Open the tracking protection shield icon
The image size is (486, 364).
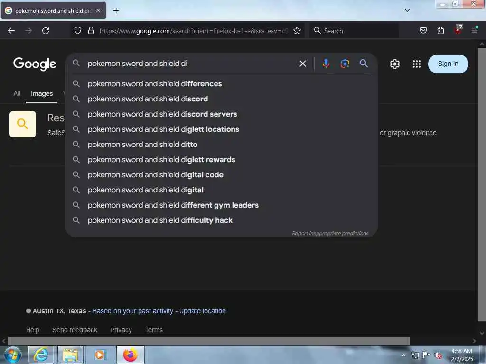[x=78, y=30]
